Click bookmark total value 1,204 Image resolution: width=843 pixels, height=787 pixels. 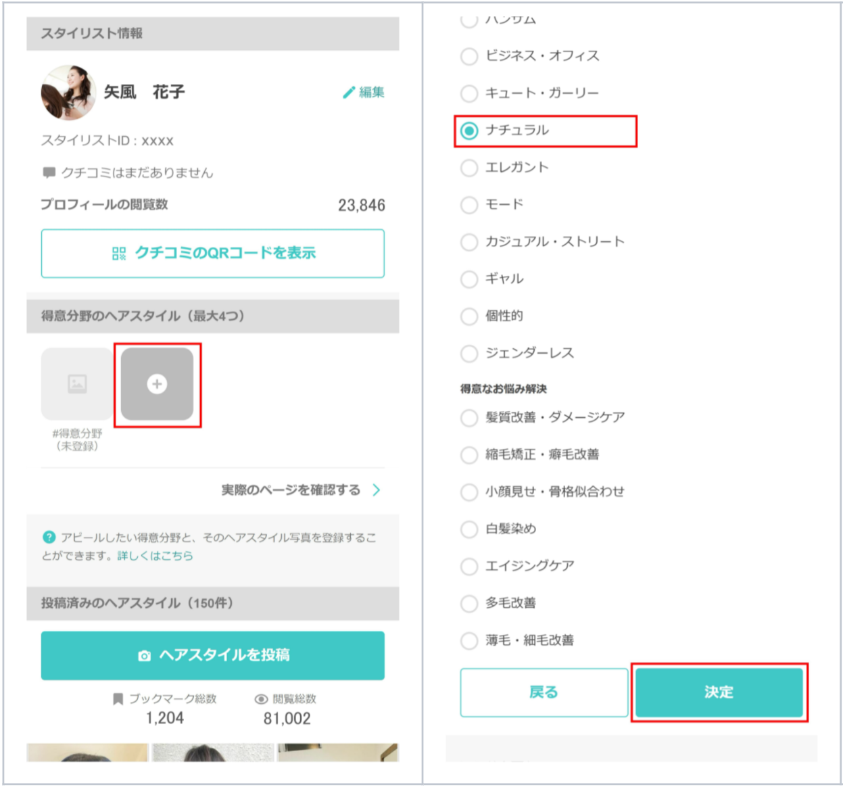coord(165,718)
